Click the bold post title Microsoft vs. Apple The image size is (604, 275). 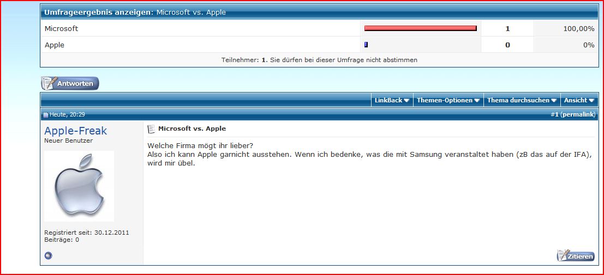[192, 129]
